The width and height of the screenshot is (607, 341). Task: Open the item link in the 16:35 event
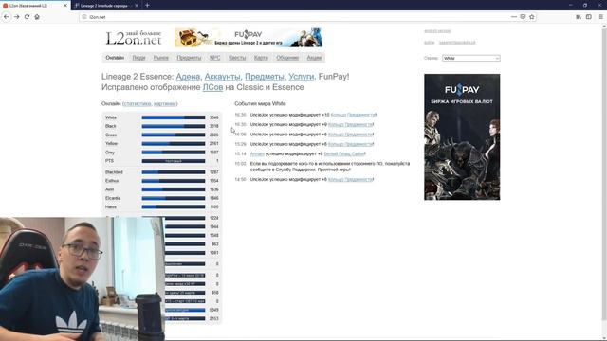click(350, 124)
